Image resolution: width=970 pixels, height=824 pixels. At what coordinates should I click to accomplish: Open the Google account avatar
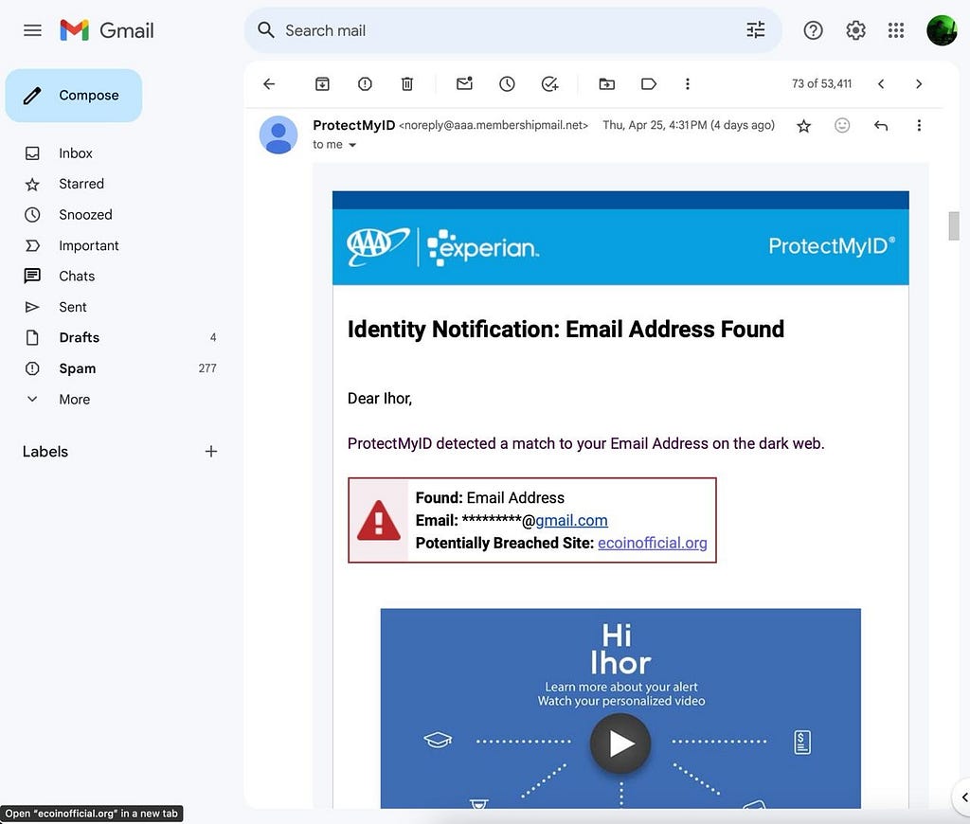click(942, 30)
